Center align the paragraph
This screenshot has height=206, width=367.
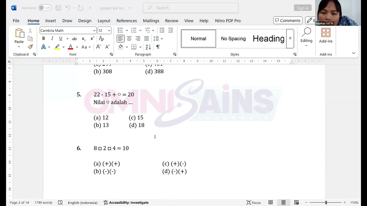[129, 39]
